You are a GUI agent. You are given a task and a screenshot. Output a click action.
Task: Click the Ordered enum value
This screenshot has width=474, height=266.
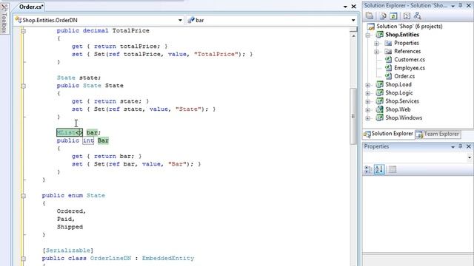[71, 211]
